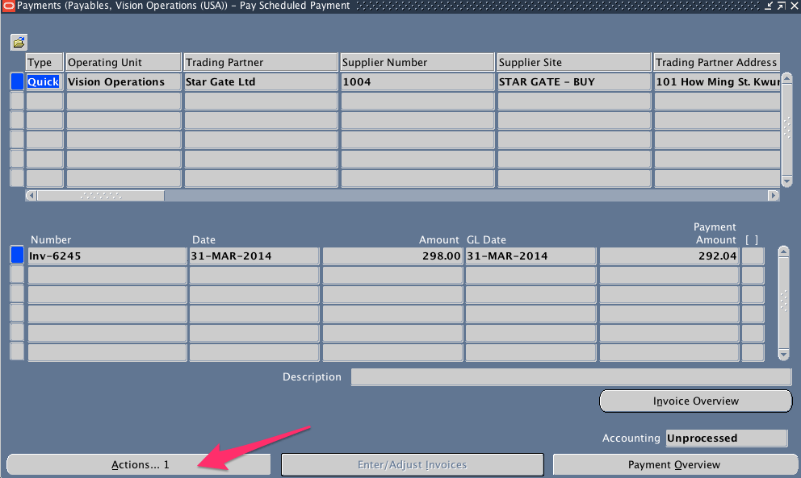Click the right arrow of the horizontal scrollbar

tap(773, 194)
